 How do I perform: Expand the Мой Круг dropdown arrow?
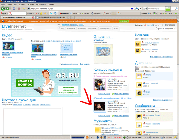(102, 13)
